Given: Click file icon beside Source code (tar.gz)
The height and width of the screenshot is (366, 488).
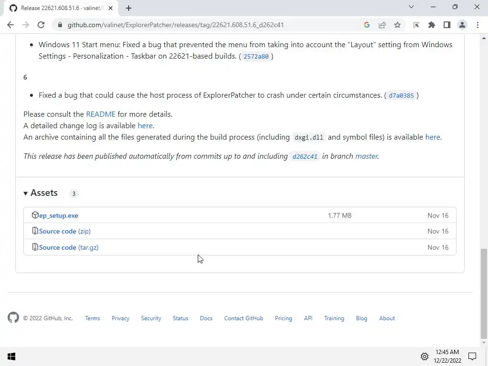Looking at the screenshot, I should click(x=35, y=247).
